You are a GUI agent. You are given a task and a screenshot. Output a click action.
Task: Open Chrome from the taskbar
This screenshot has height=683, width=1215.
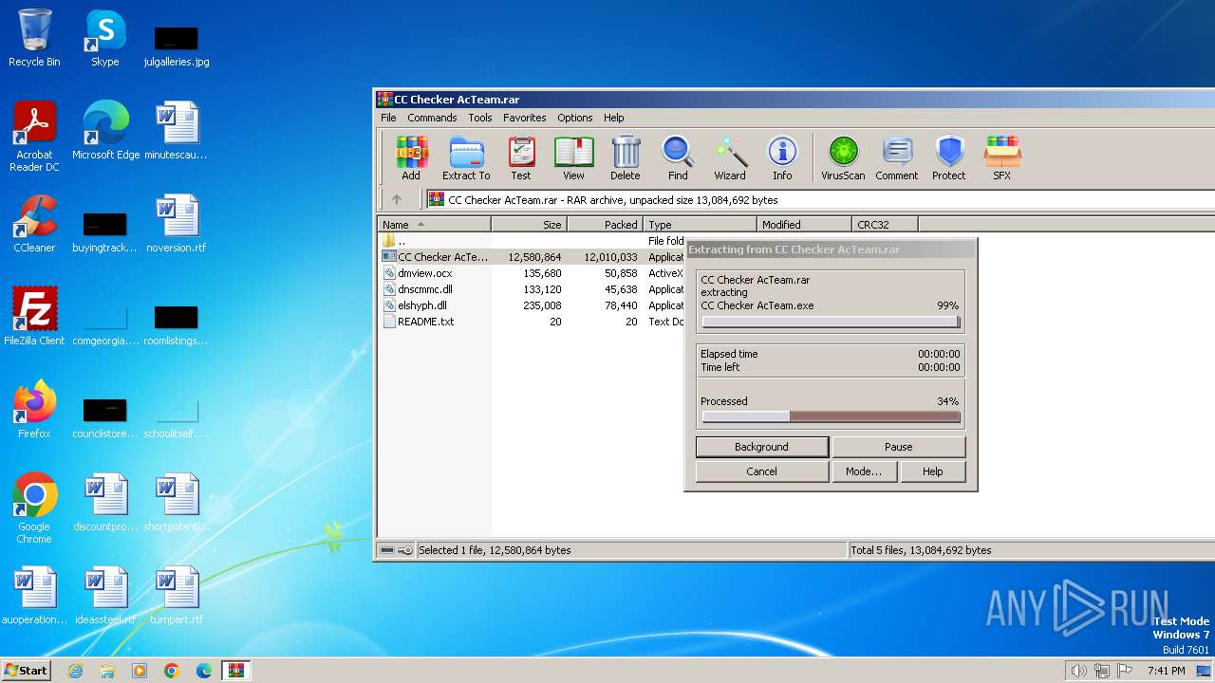tap(172, 671)
